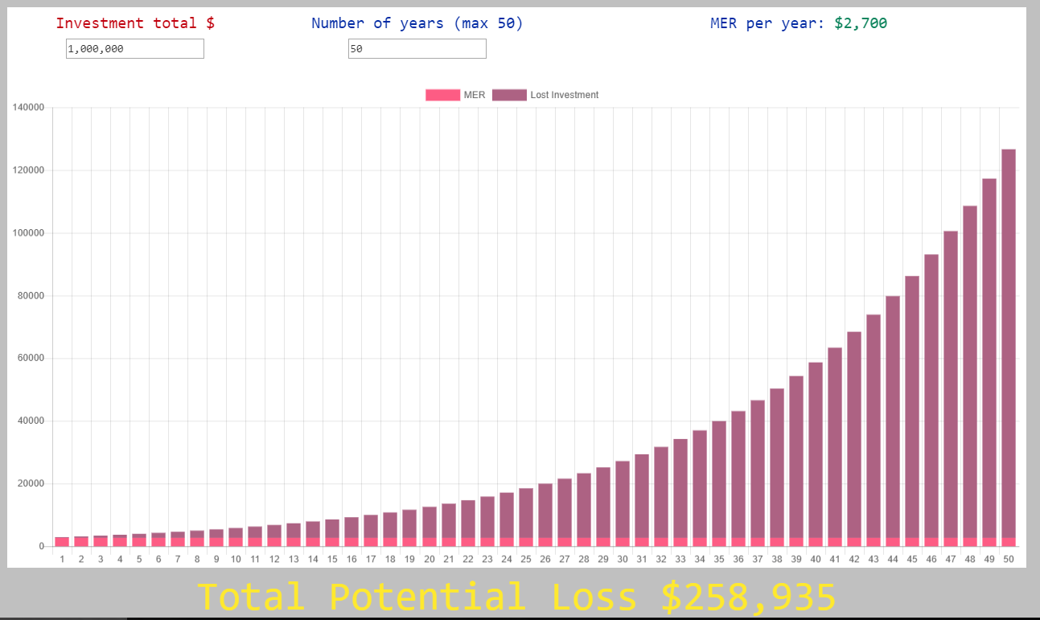Click the bar for year 35
Viewport: 1040px width, 620px height.
(x=719, y=483)
